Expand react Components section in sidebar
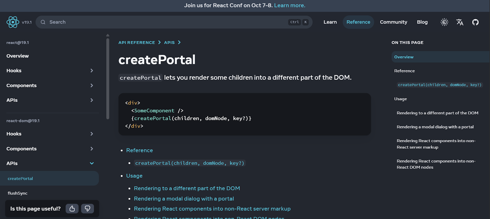The height and width of the screenshot is (219, 490). coord(92,86)
